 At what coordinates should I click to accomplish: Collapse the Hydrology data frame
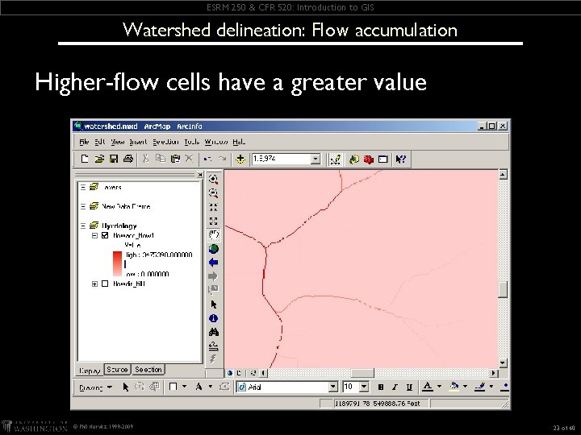click(x=83, y=226)
